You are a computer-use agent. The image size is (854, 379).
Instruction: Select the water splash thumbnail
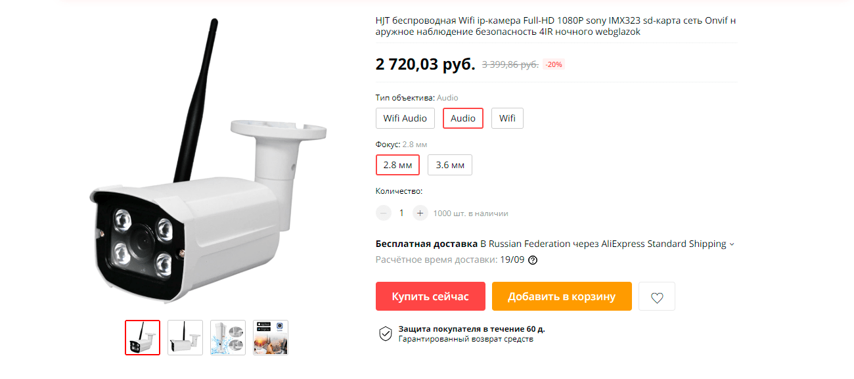227,337
